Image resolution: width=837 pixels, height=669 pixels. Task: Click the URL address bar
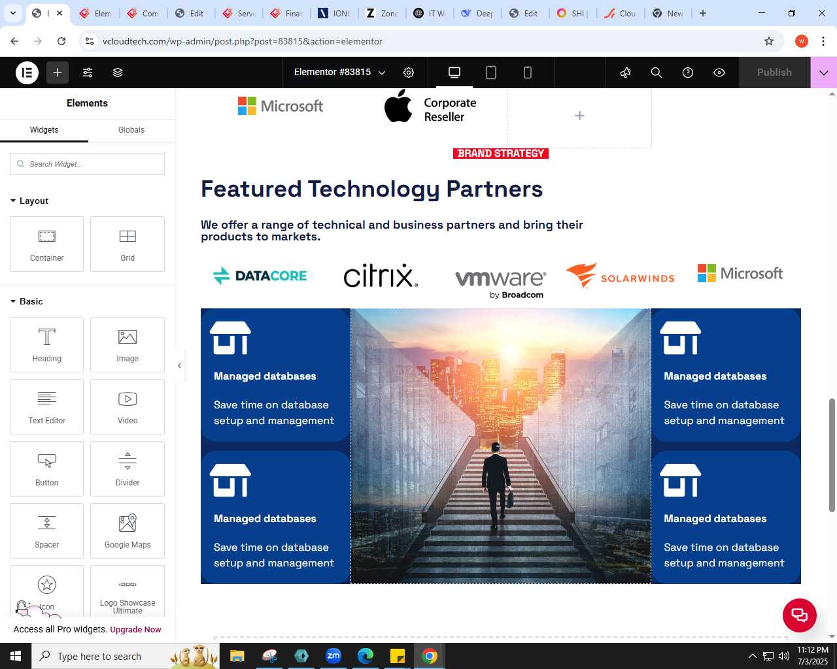pos(432,41)
